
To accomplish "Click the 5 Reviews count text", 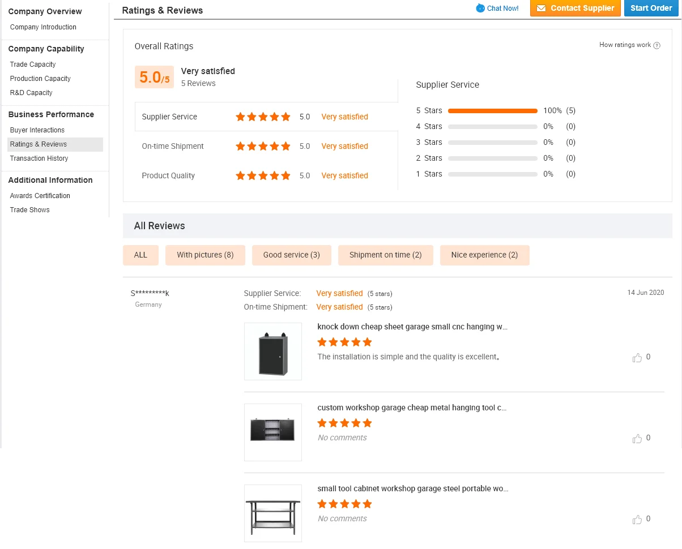I will (x=198, y=83).
